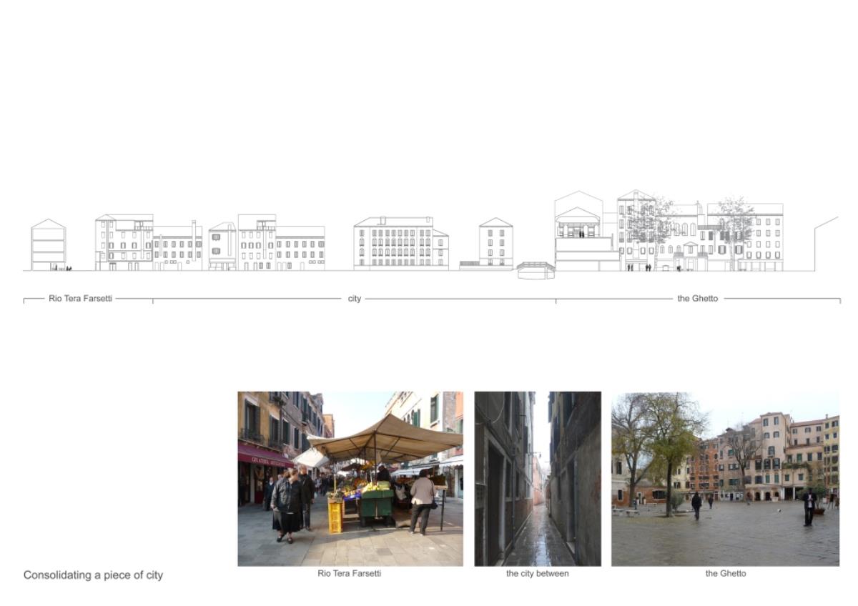Select 'the Ghetto' label under elevation drawing
This screenshot has height=606, width=858.
coord(697,298)
